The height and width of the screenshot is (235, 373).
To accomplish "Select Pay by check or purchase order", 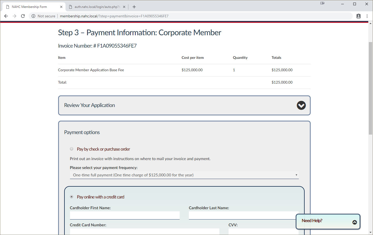I will coord(72,149).
